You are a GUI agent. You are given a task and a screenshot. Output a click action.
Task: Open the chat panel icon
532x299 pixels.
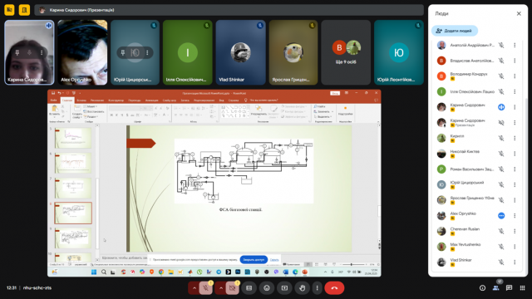pos(509,288)
